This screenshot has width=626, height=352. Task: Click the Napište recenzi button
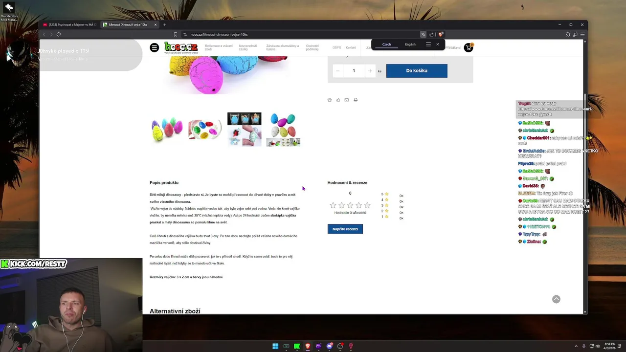coord(345,229)
